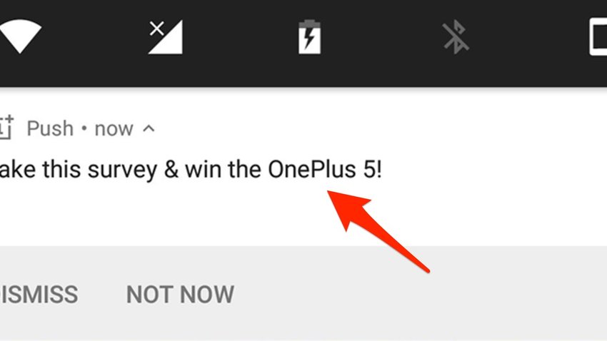This screenshot has width=607, height=341.
Task: Tap the Push app name label
Action: [x=50, y=128]
